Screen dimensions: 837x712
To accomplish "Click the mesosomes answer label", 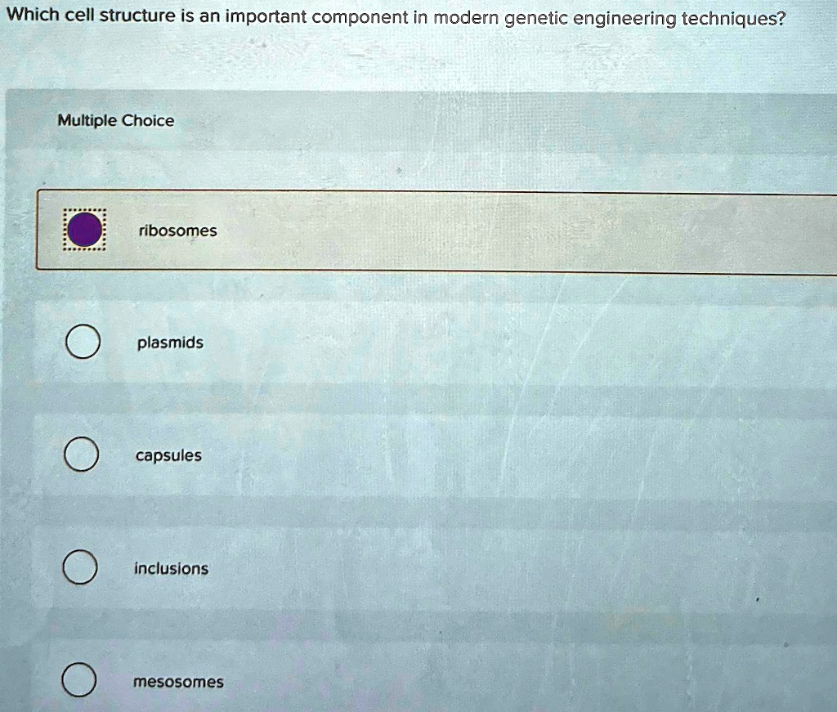I will point(177,681).
